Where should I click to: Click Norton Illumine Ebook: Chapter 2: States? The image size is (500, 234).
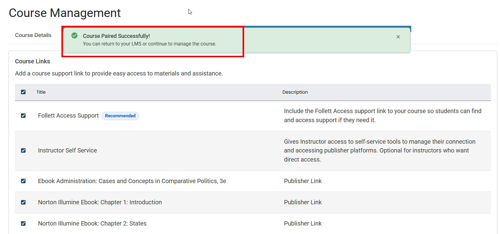[92, 223]
